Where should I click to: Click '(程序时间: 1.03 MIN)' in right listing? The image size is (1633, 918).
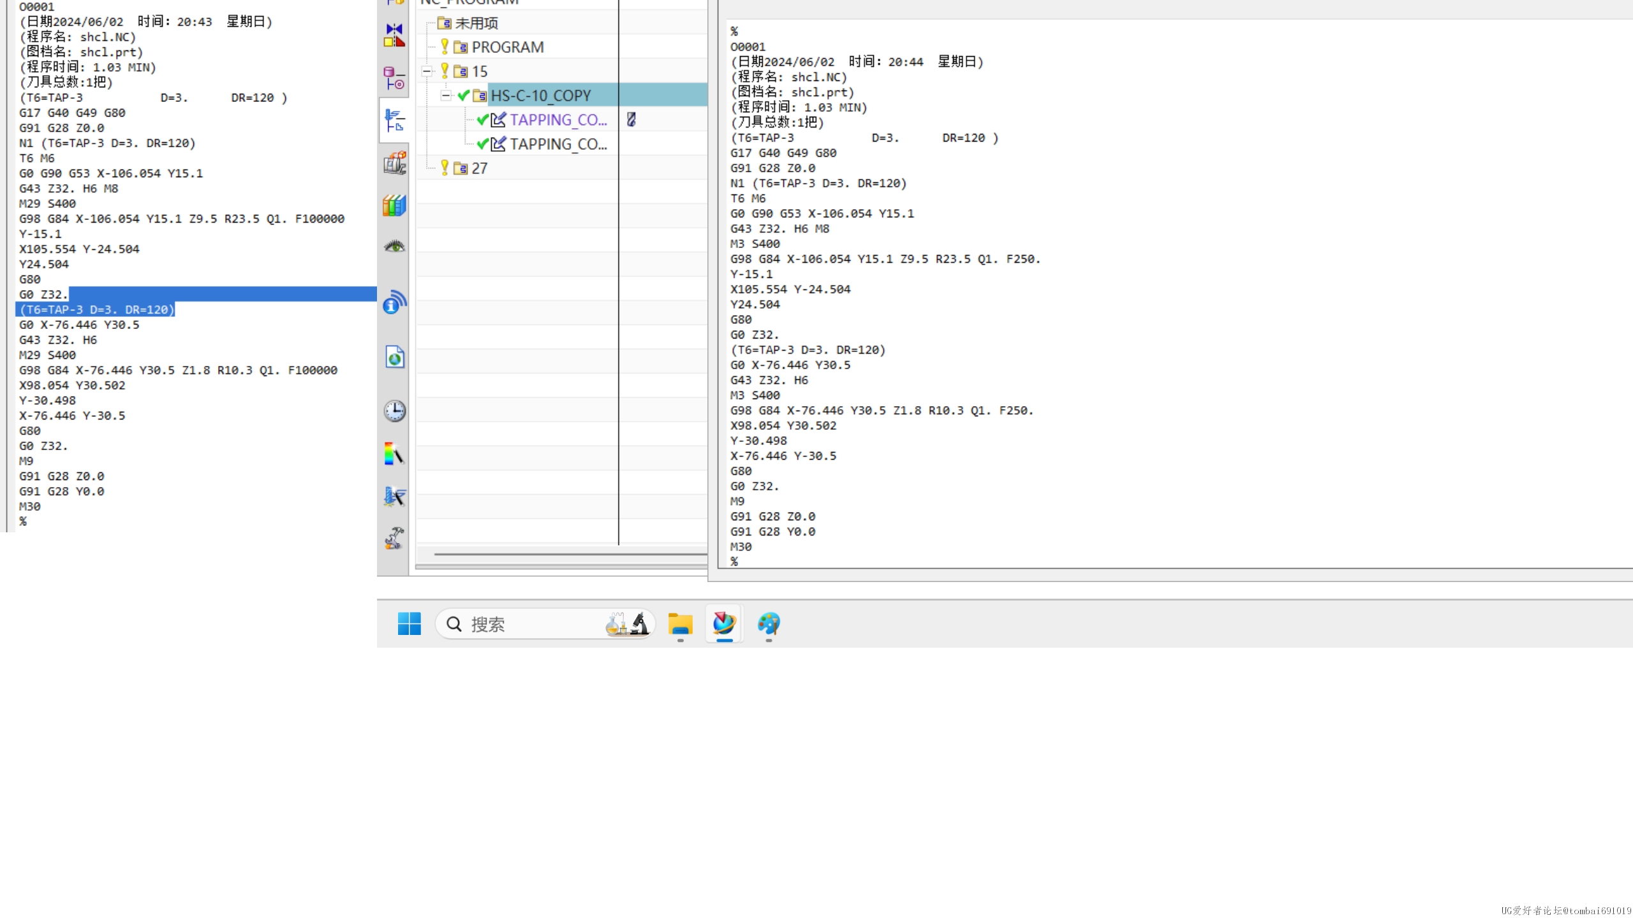click(x=799, y=107)
